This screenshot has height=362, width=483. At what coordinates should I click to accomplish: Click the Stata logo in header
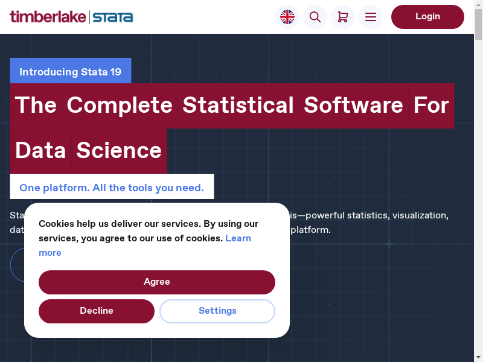113,17
